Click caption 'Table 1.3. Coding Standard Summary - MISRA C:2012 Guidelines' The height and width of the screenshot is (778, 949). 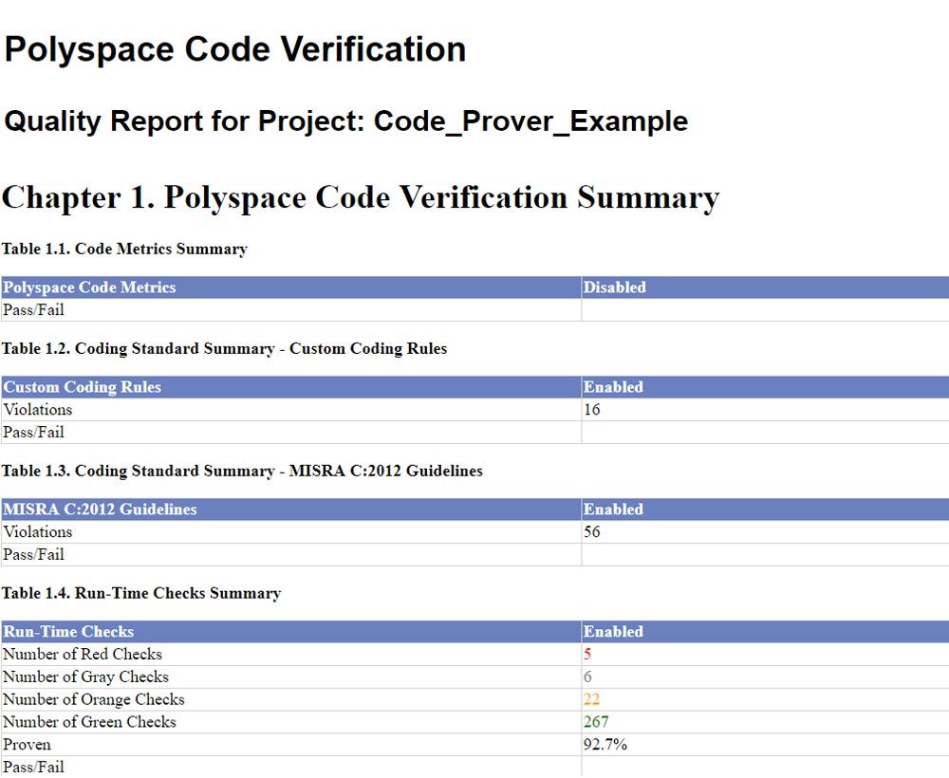point(242,471)
